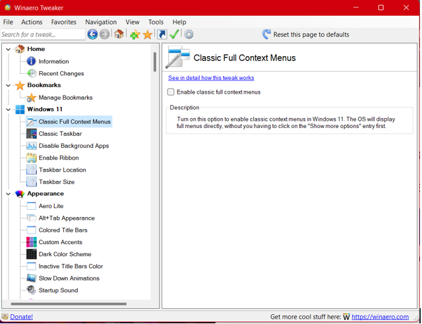Click the Taskbar Size icon
422x324 pixels.
(x=32, y=181)
